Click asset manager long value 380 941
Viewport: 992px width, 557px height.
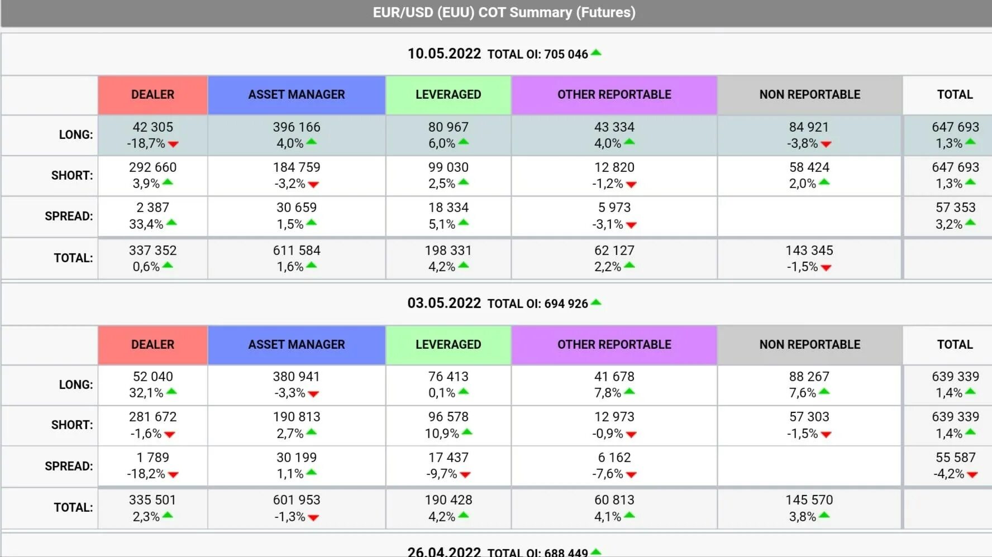tap(297, 377)
